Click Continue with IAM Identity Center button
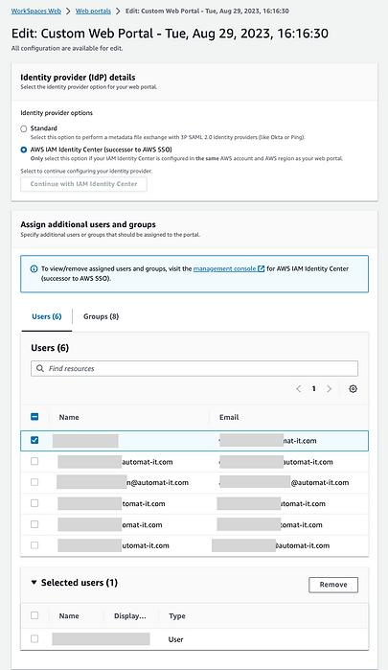 (83, 184)
